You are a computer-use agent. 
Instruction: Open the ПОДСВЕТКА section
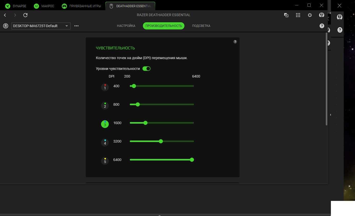pyautogui.click(x=201, y=26)
